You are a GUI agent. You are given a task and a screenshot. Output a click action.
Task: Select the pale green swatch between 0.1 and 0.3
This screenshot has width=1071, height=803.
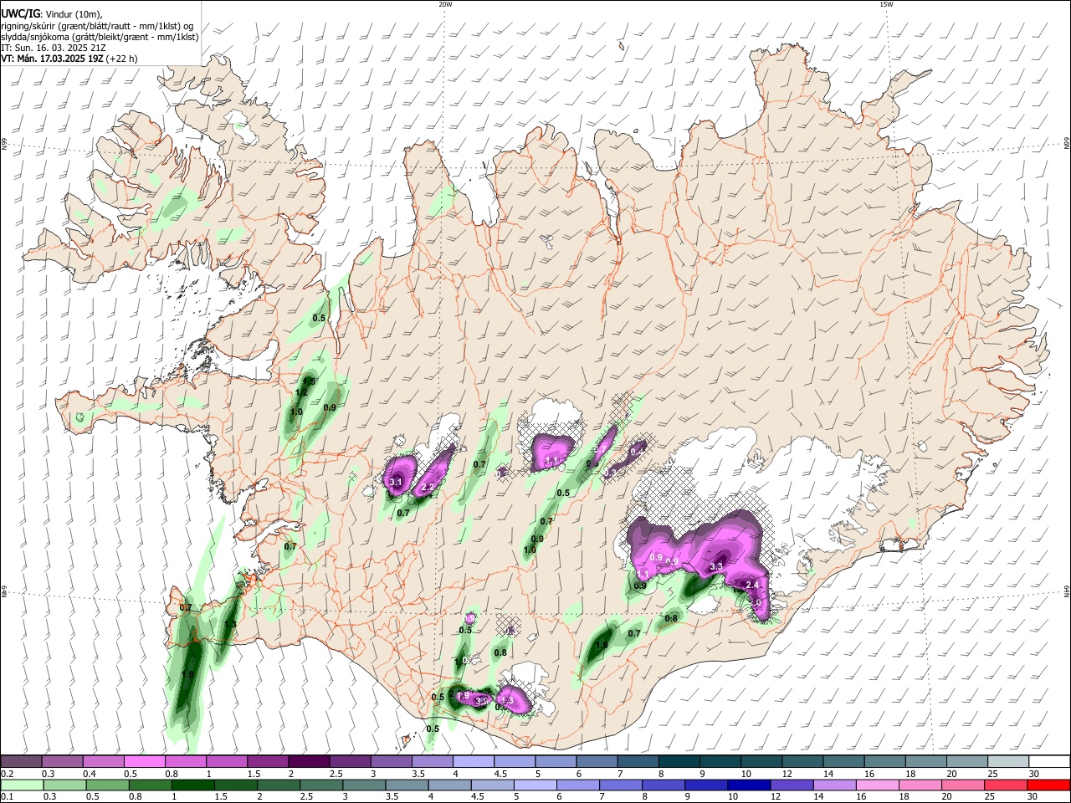(x=22, y=785)
